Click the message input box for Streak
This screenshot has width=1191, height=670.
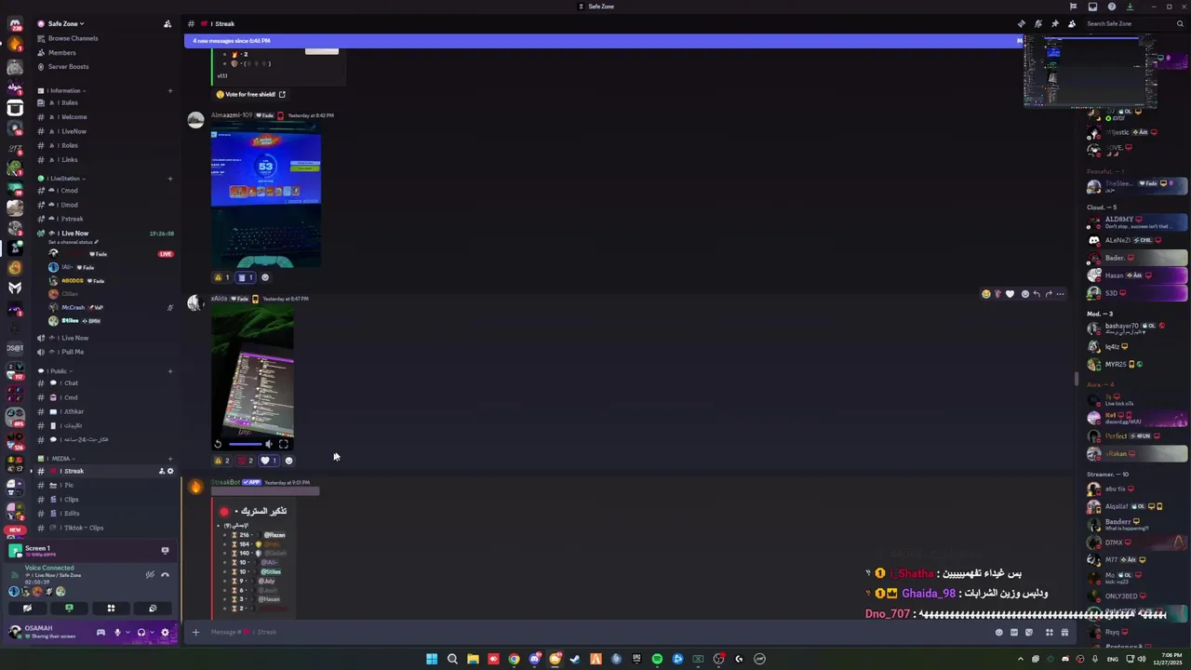pyautogui.click(x=595, y=632)
